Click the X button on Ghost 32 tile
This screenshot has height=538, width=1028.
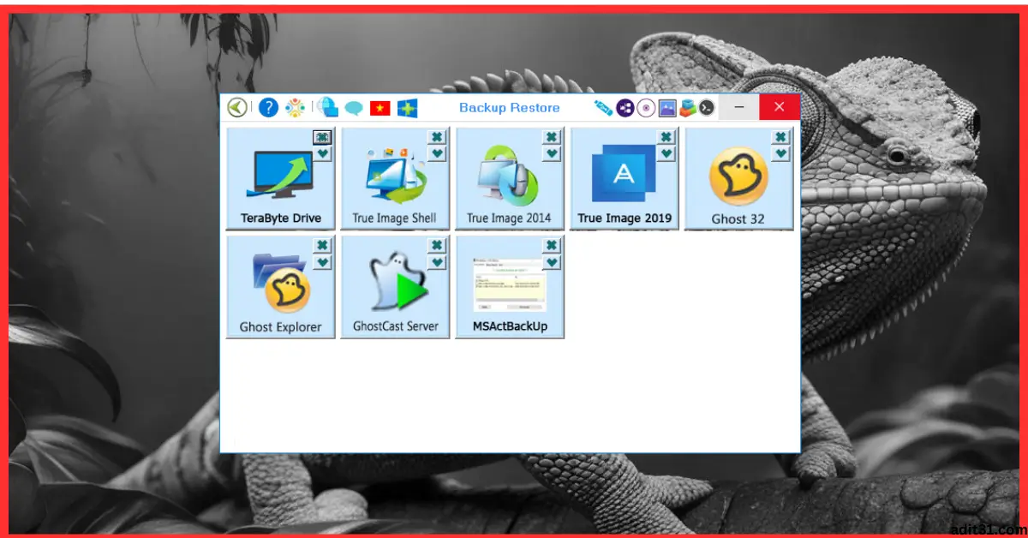[x=780, y=137]
